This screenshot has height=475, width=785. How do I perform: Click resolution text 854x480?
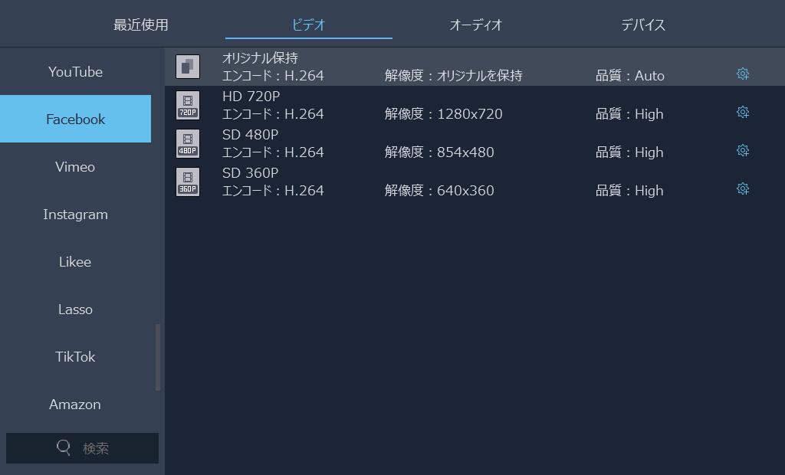point(465,152)
